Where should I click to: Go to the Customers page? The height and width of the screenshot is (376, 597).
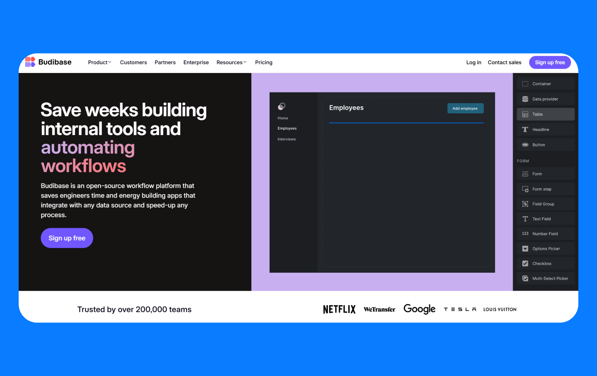click(x=133, y=62)
